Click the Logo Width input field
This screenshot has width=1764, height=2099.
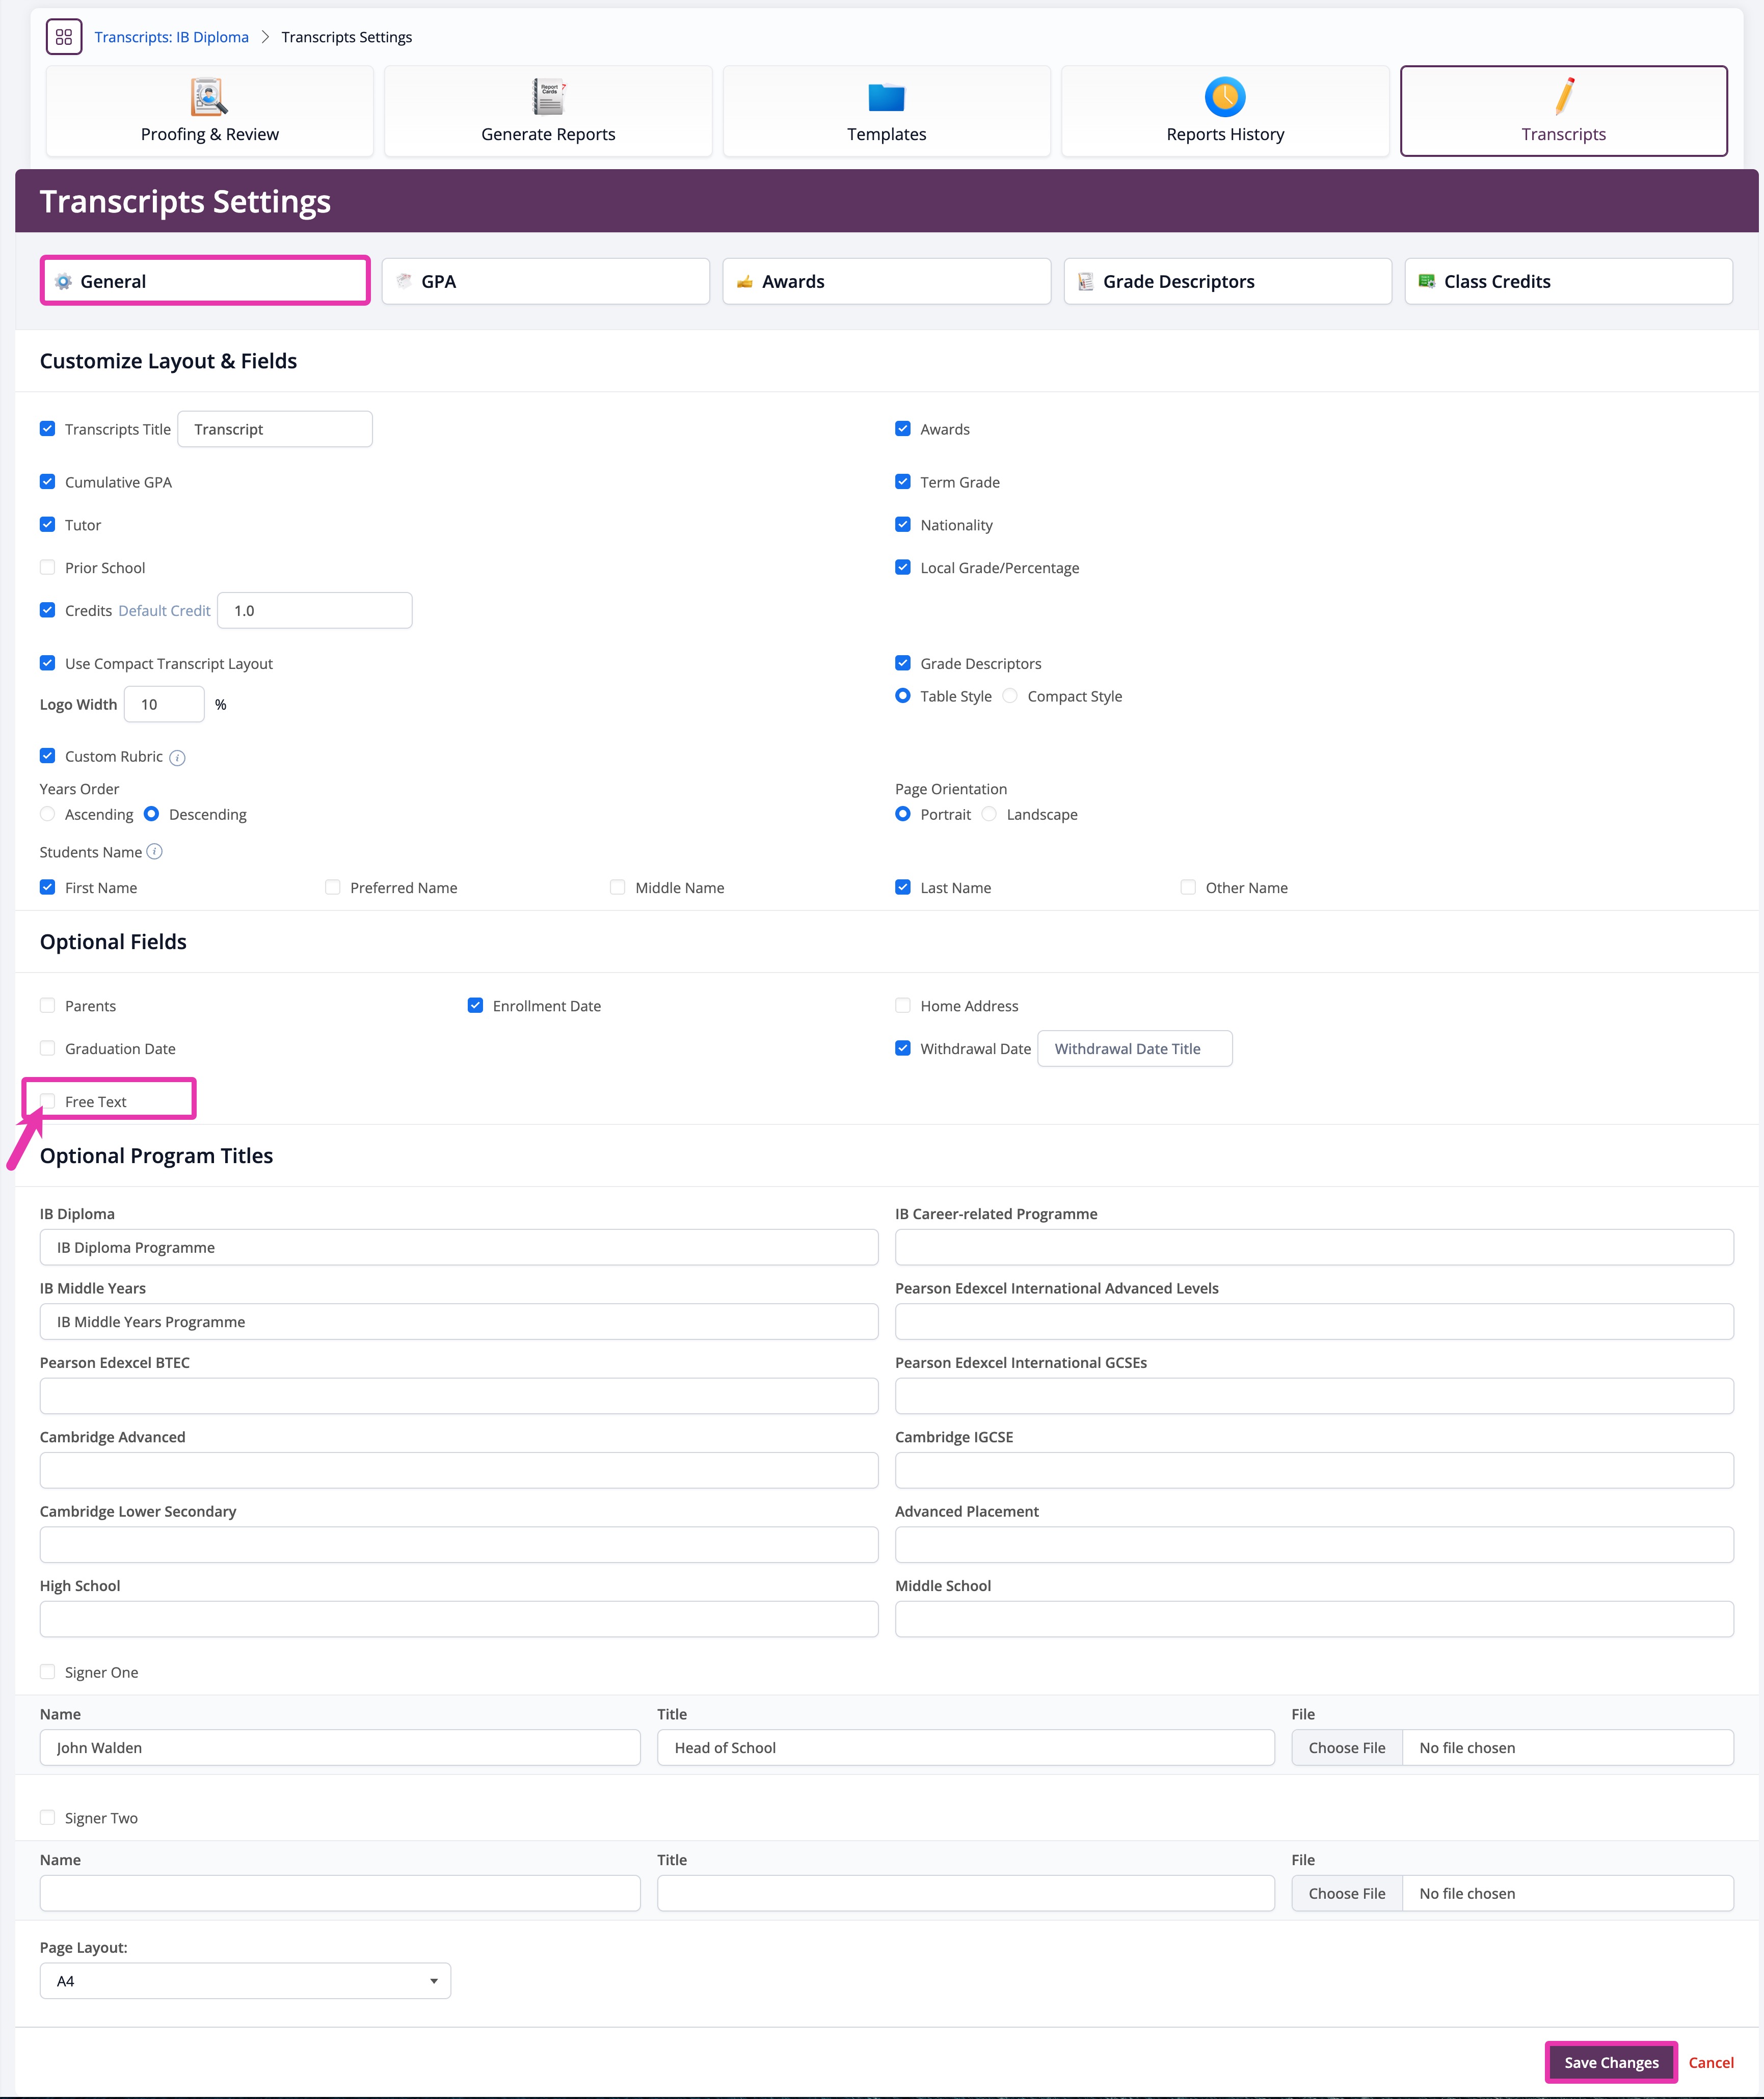(164, 703)
